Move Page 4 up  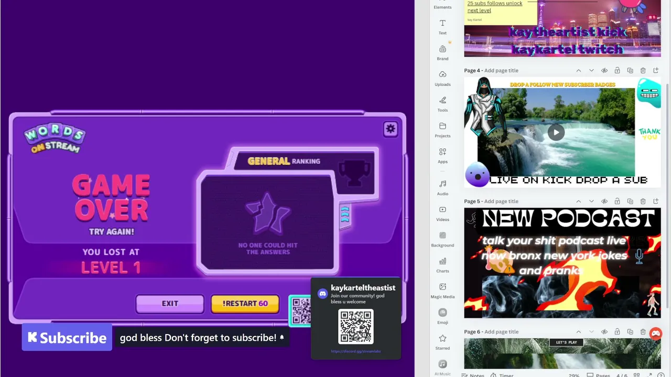click(x=579, y=71)
